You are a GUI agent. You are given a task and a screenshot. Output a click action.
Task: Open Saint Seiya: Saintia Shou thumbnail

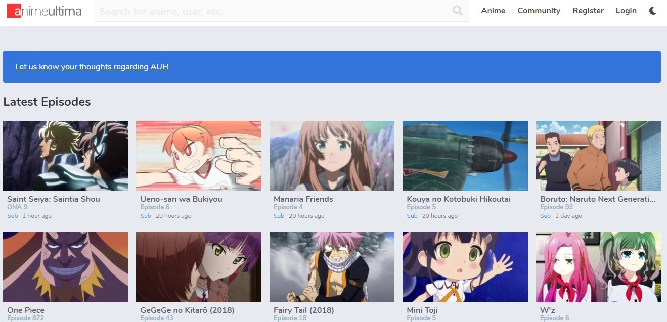[x=66, y=156]
